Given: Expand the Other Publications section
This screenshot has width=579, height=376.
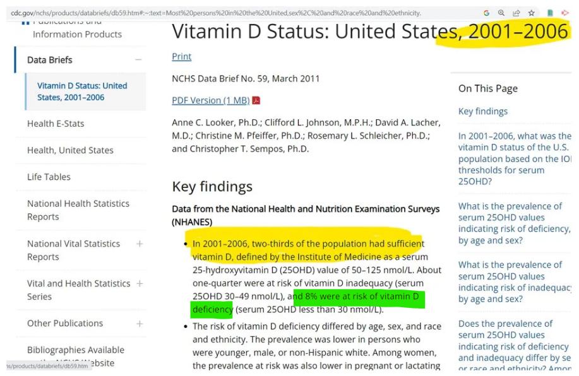Looking at the screenshot, I should click(140, 324).
